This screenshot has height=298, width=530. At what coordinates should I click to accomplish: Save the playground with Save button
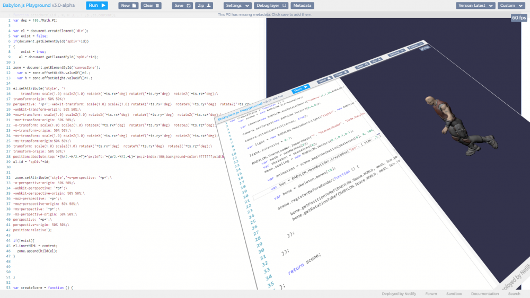click(x=182, y=5)
